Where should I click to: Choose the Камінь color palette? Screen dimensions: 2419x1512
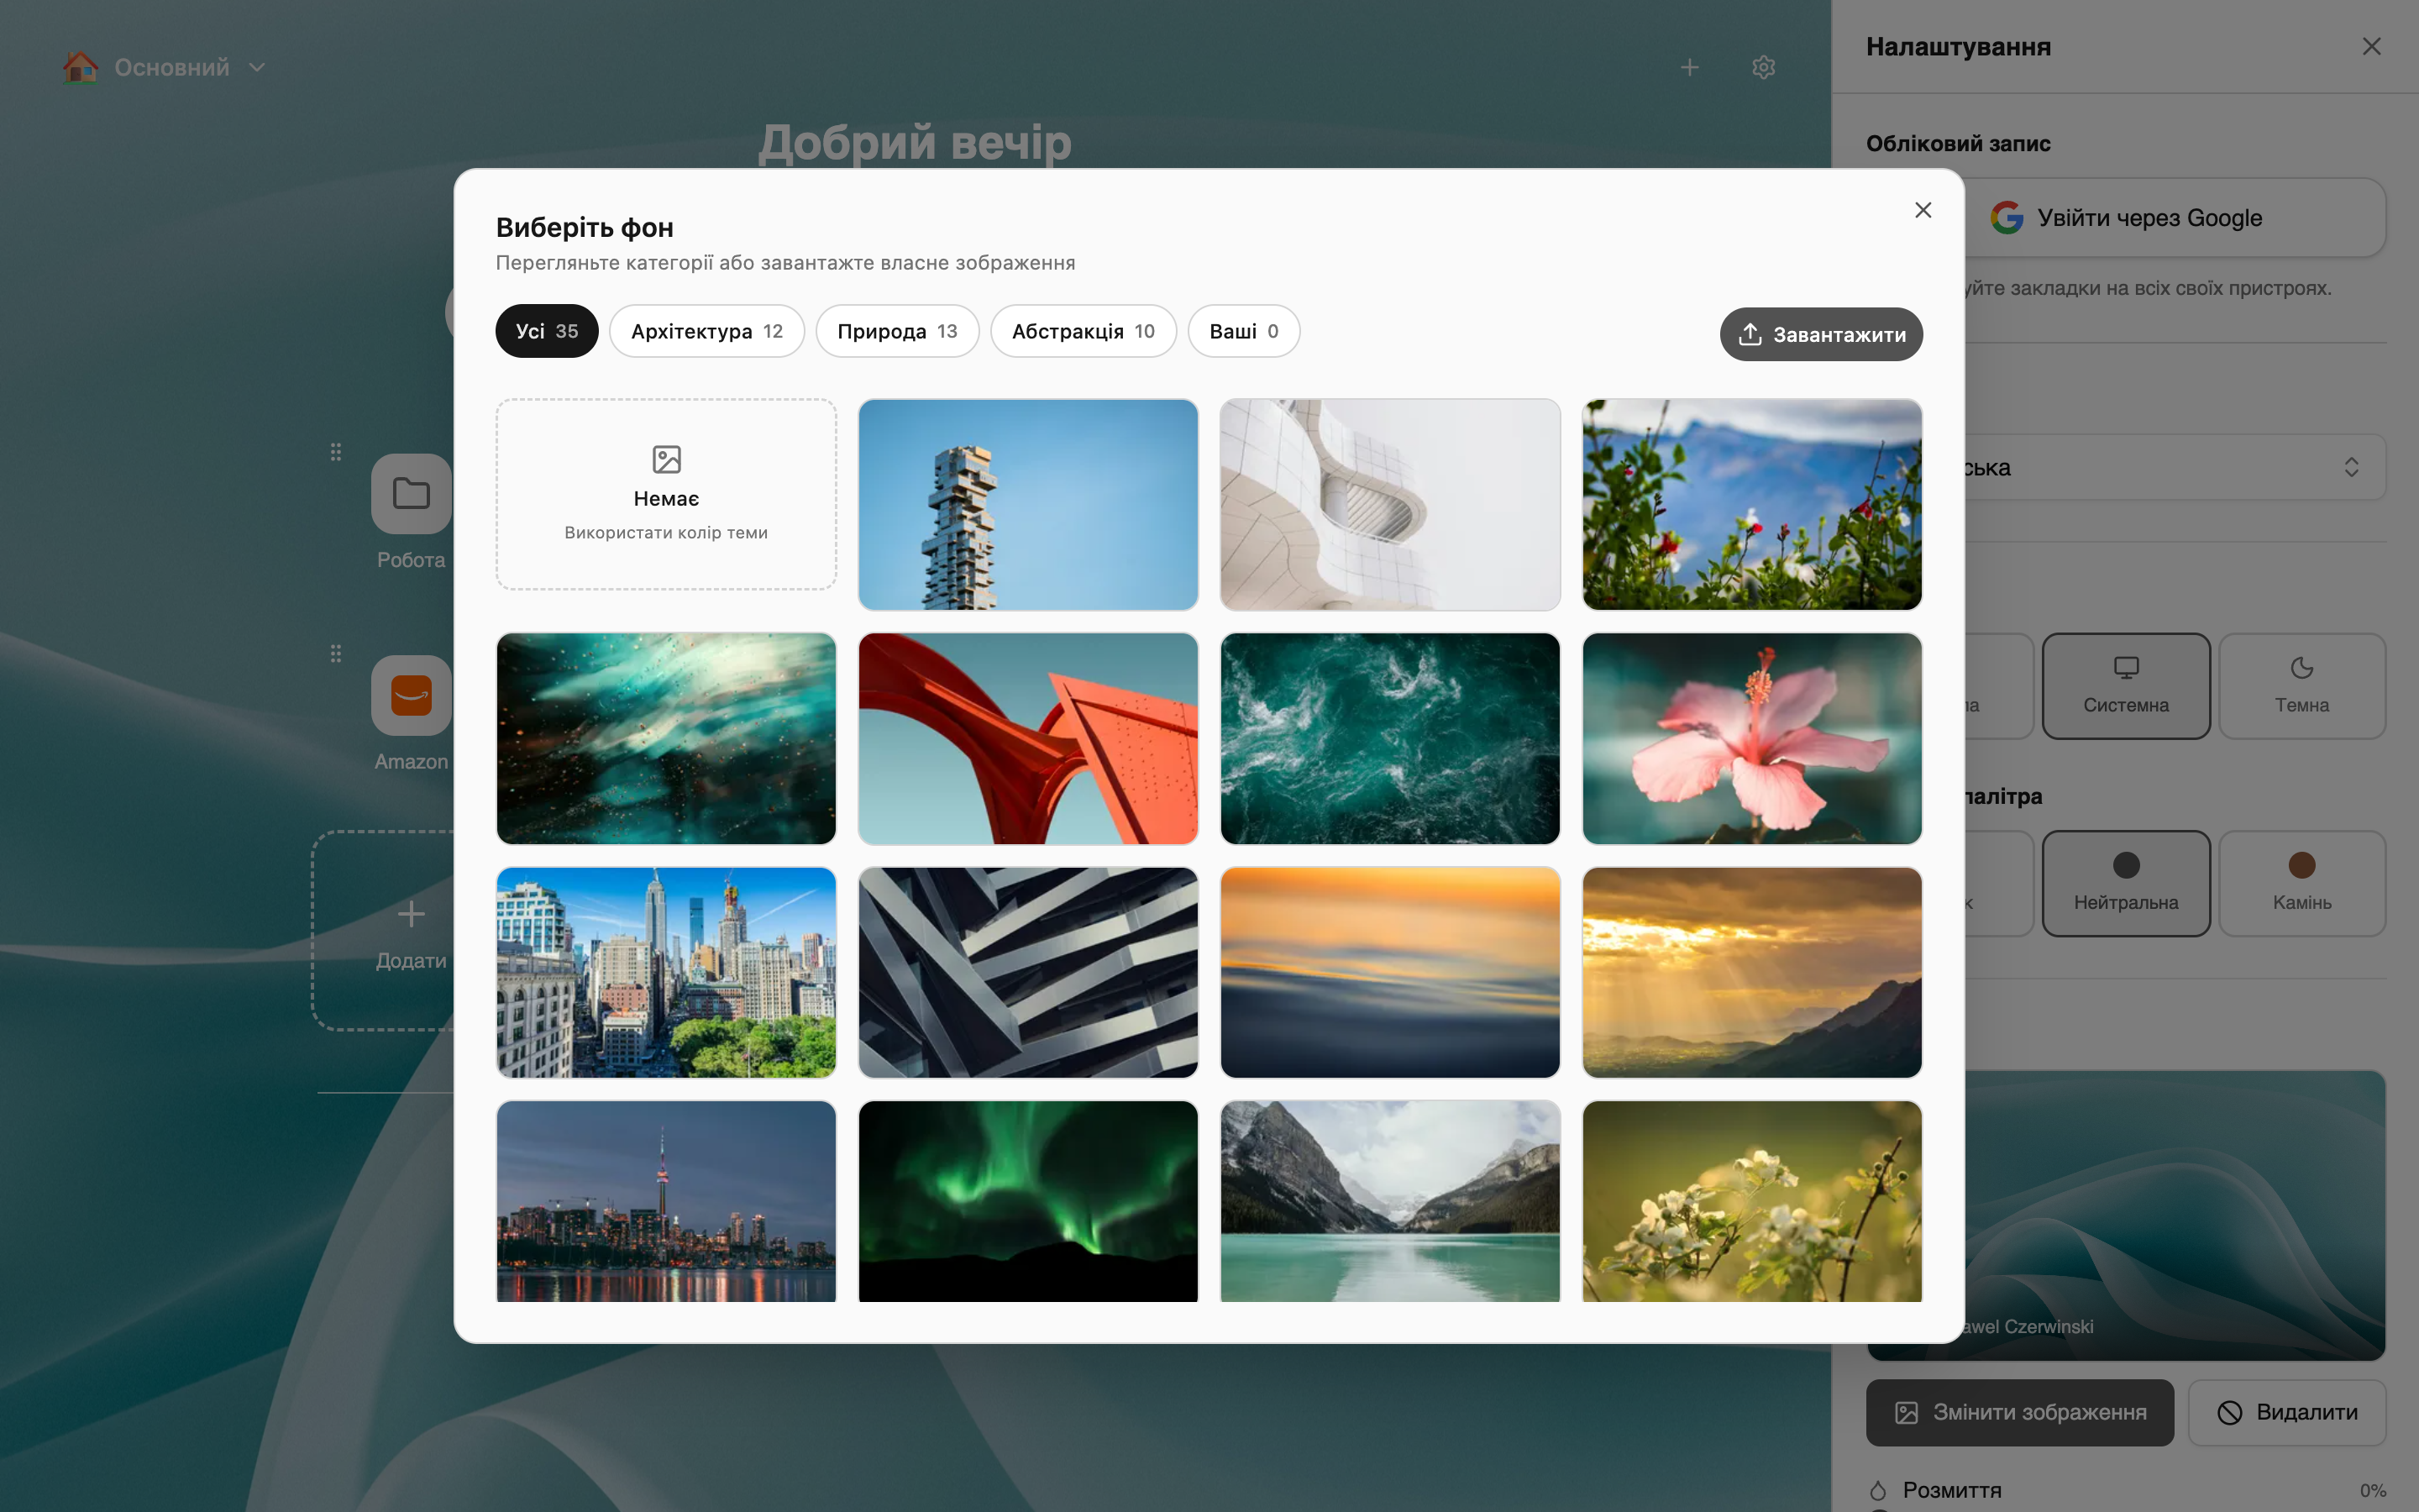pyautogui.click(x=2301, y=883)
